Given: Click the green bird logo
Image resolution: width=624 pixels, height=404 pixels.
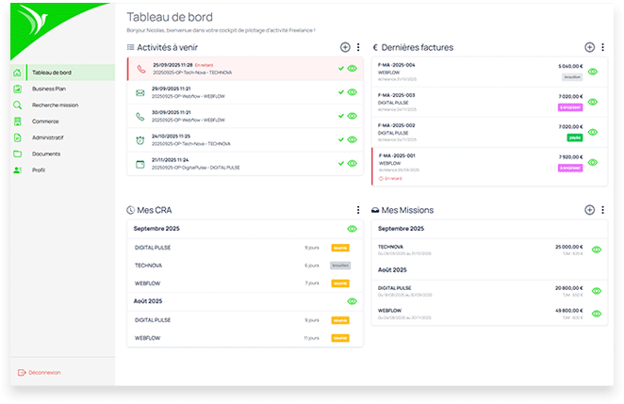Looking at the screenshot, I should click(x=33, y=20).
